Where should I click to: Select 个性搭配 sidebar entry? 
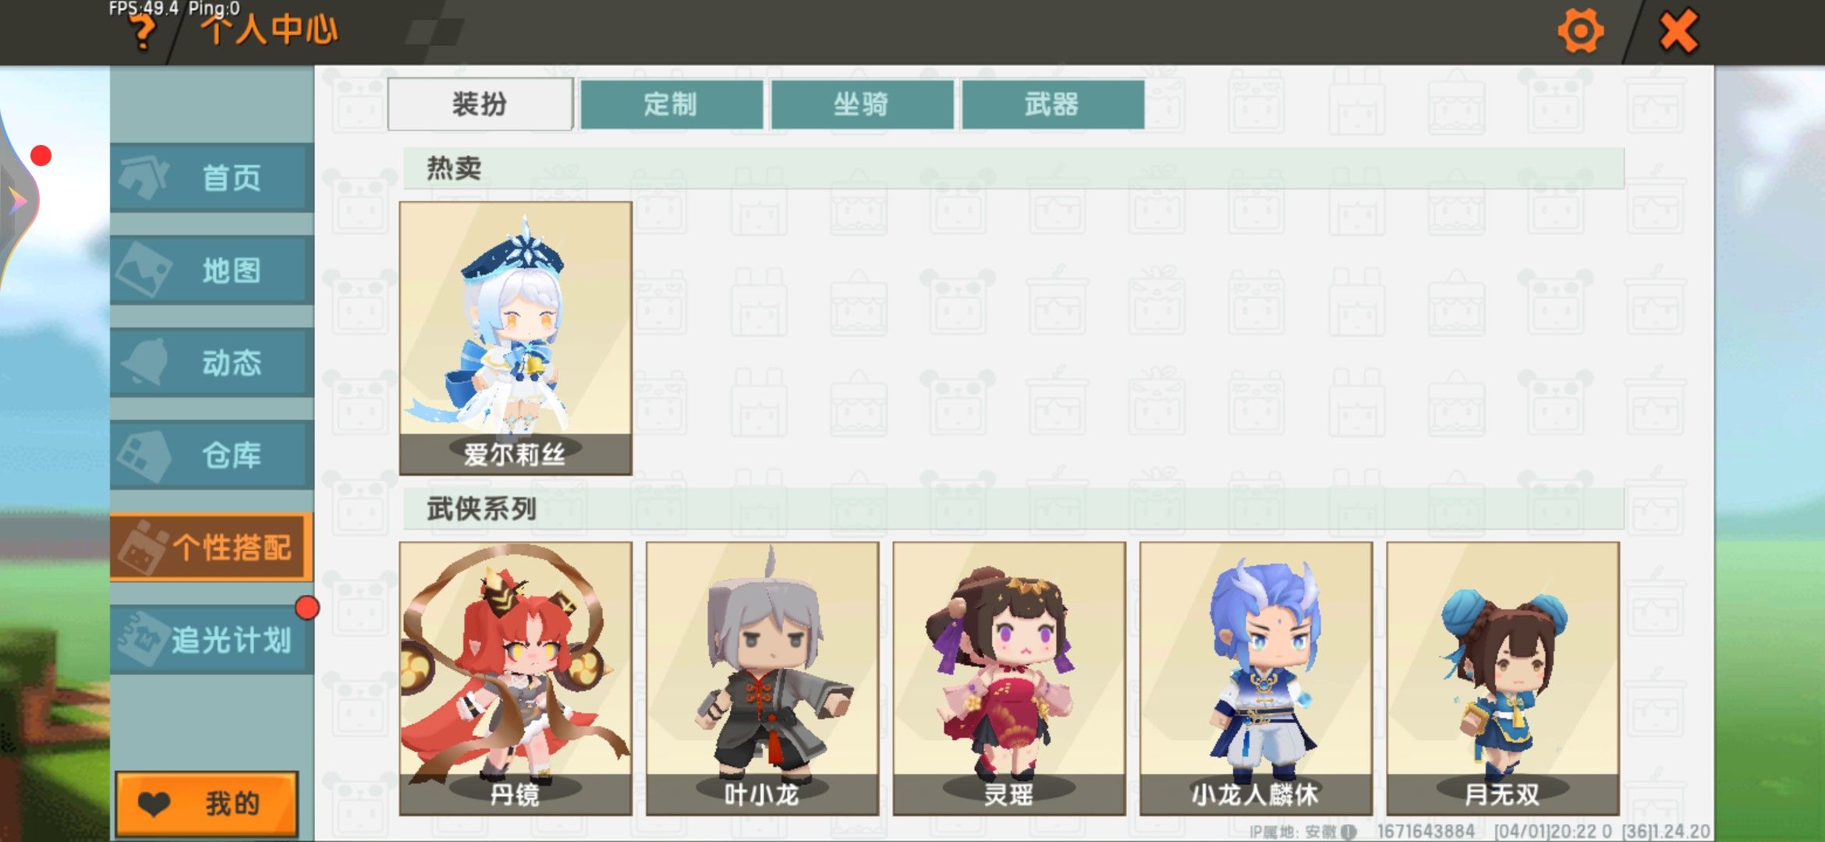pos(212,547)
